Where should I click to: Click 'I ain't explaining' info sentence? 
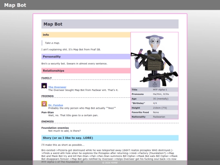click(x=71, y=50)
